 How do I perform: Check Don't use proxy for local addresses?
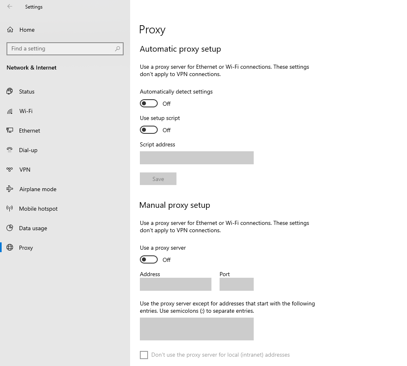coord(144,355)
